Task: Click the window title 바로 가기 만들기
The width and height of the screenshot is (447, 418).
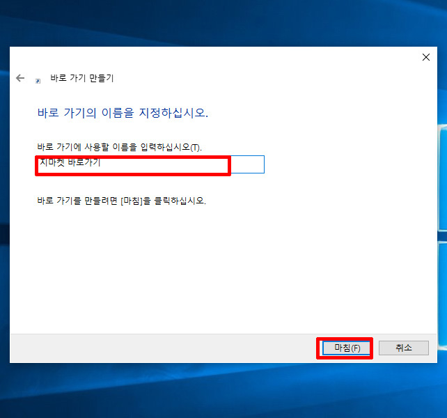Action: (82, 78)
